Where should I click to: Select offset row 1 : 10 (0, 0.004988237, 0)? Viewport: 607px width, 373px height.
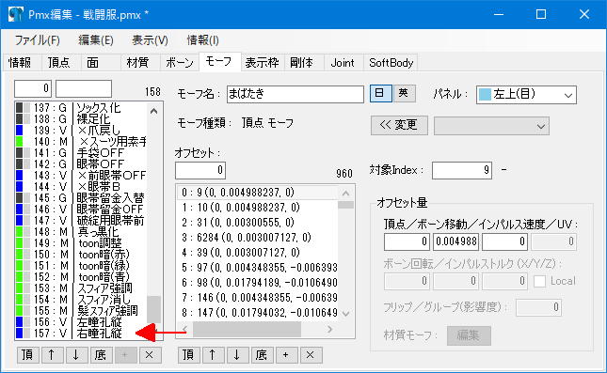coord(258,208)
